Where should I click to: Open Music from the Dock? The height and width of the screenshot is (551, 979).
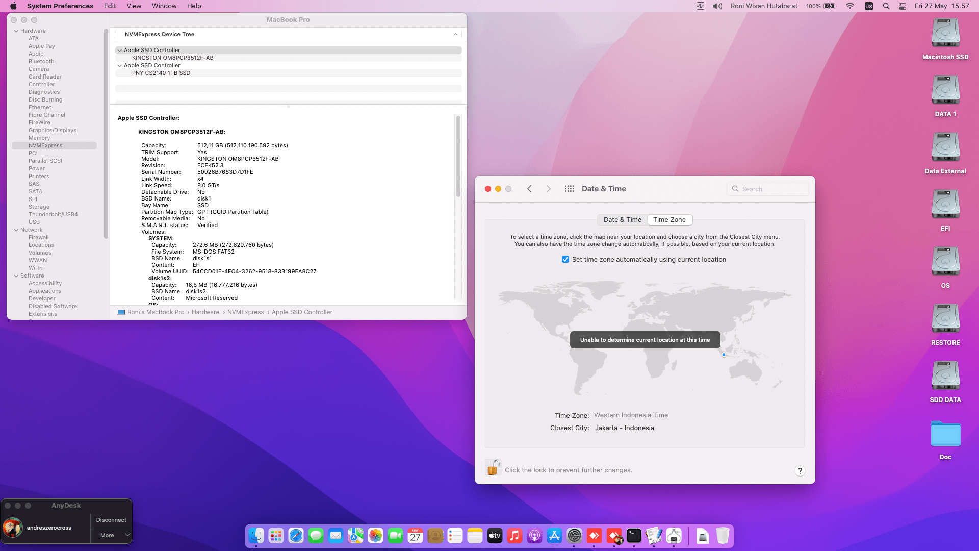coord(514,536)
